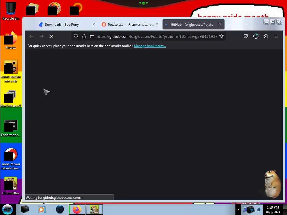This screenshot has height=215, width=287.
Task: Open the Recycle Bin desktop icon
Action: click(11, 11)
